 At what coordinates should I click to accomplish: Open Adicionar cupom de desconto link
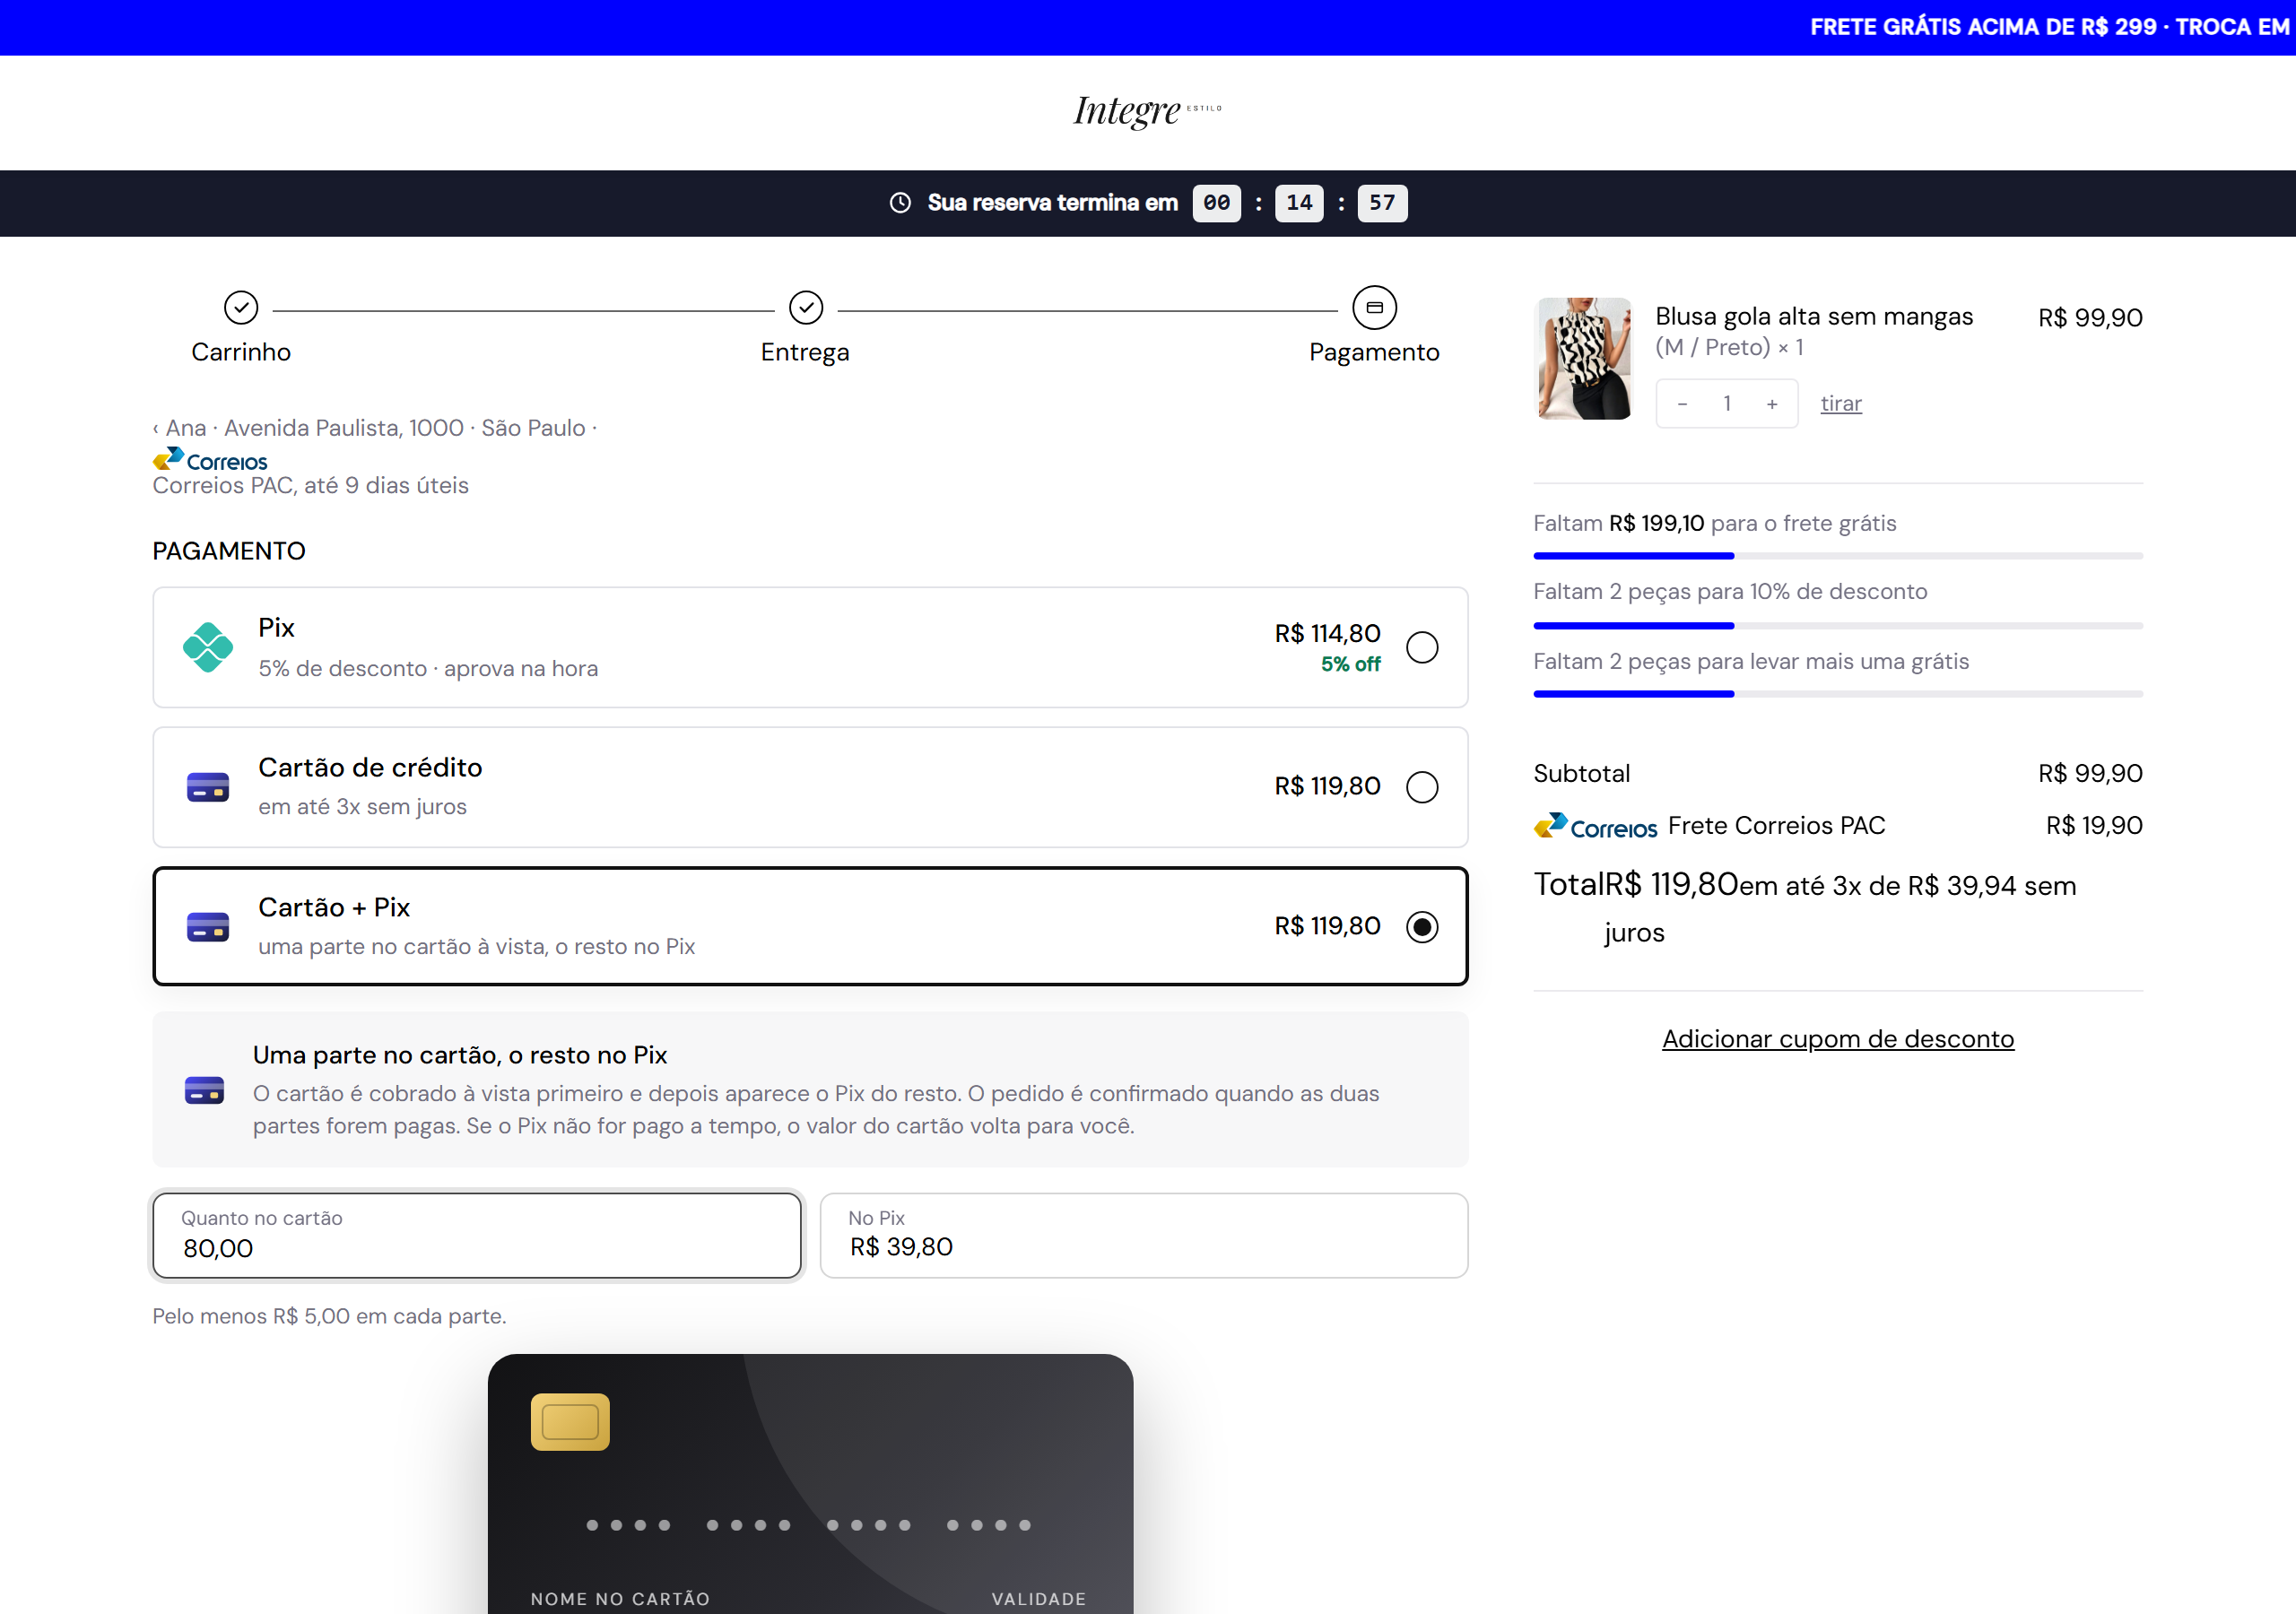point(1838,1039)
